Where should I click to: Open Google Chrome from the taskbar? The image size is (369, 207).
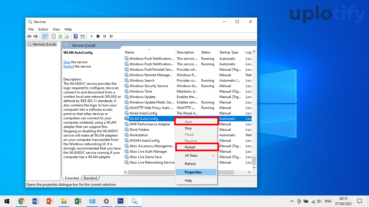21,201
